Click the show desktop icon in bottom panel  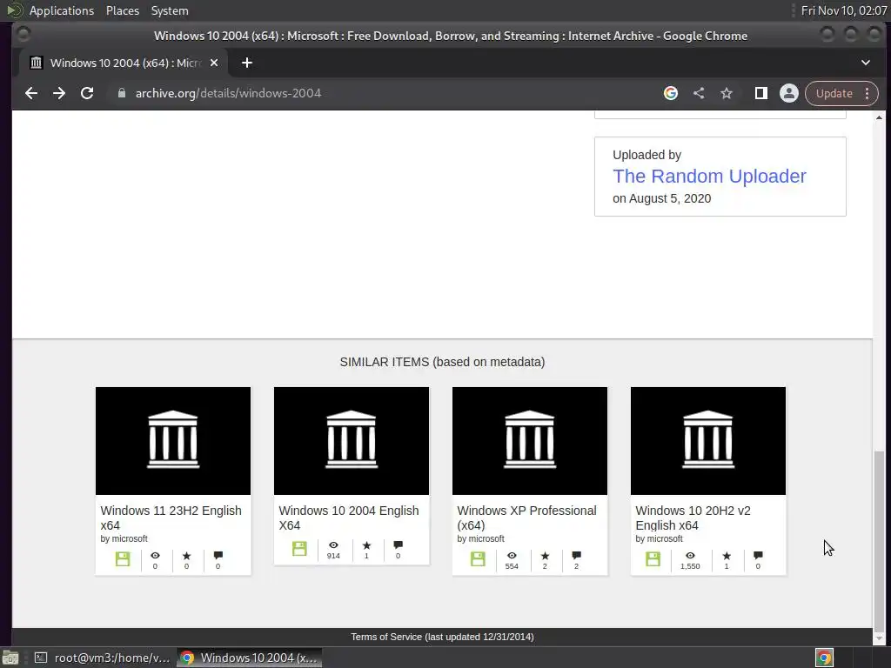(10, 658)
